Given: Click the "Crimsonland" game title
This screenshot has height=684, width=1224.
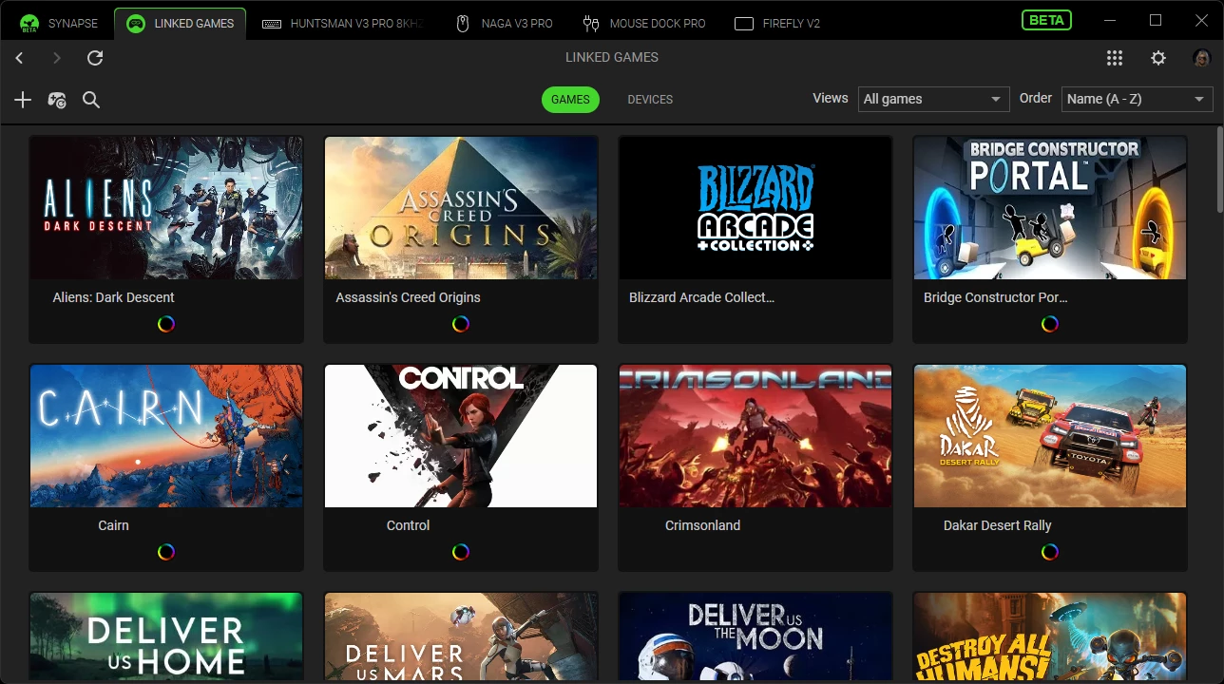Looking at the screenshot, I should 702,525.
